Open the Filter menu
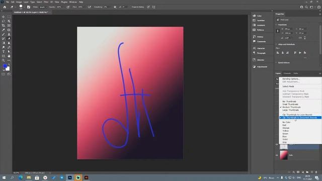 46,2
